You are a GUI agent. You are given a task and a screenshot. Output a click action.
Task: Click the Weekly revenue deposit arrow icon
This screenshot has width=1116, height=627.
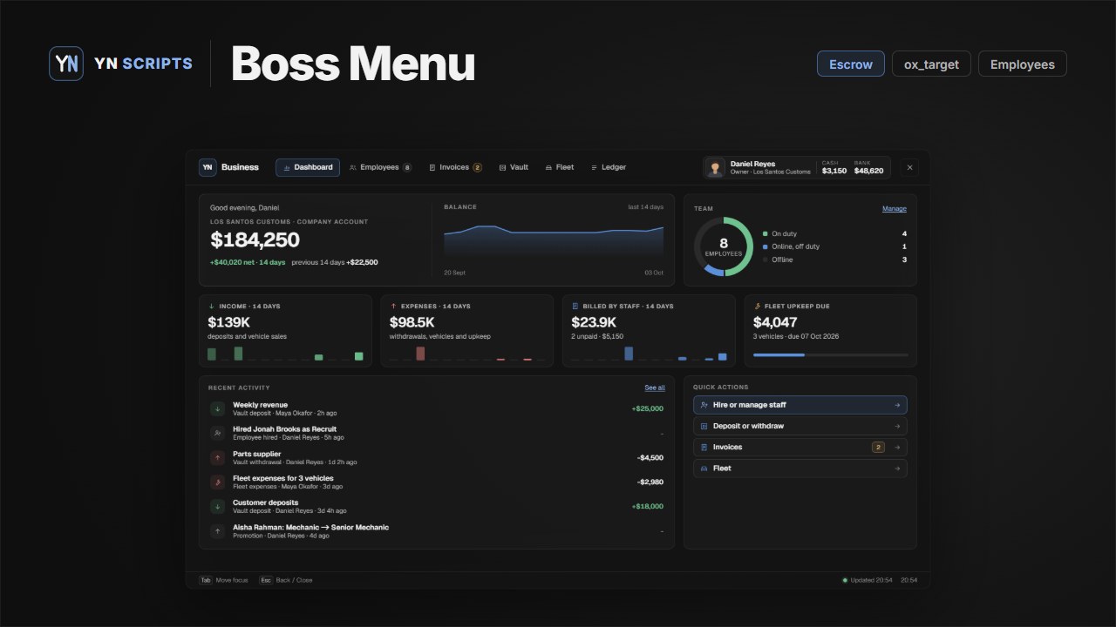tap(217, 408)
